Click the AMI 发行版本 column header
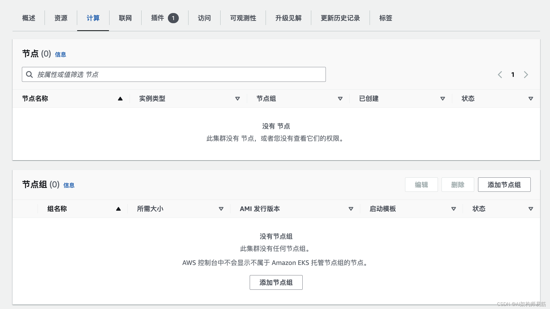Viewport: 550px width, 309px height. point(260,209)
